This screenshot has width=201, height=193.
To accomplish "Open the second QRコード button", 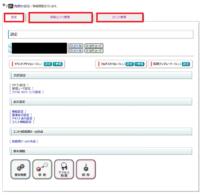I will pos(94,51).
